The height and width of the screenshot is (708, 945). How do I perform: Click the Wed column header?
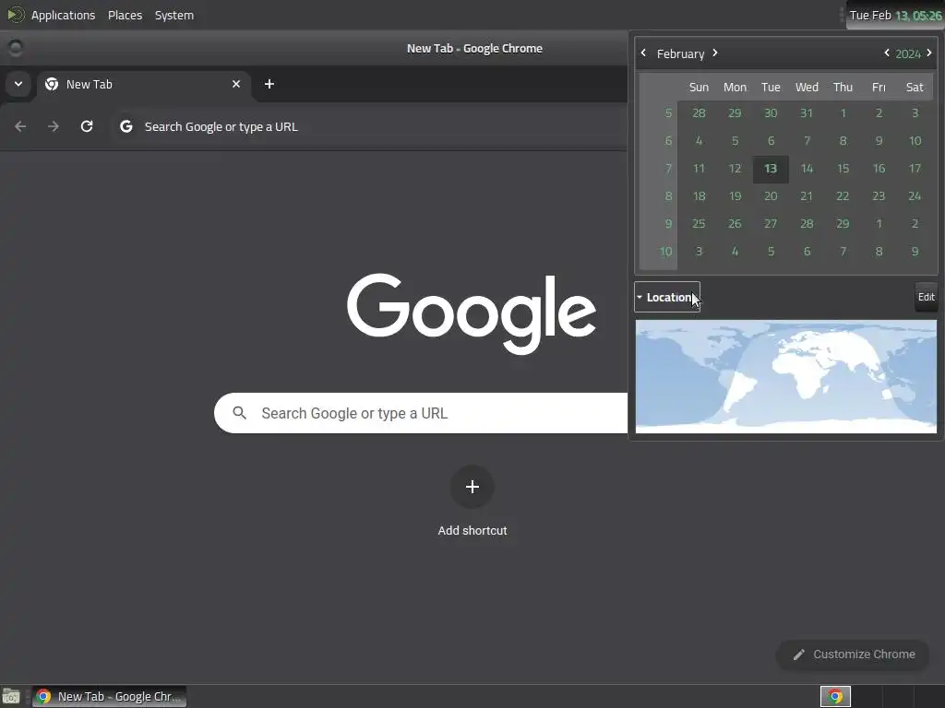pos(807,88)
